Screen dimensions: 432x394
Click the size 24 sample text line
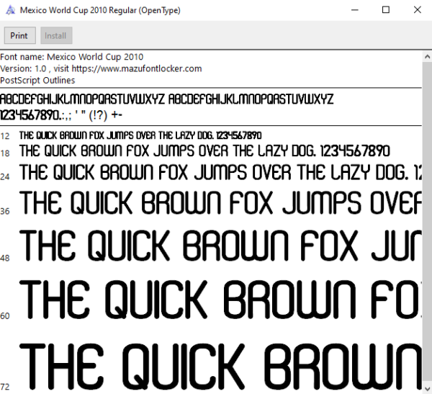[x=220, y=172]
